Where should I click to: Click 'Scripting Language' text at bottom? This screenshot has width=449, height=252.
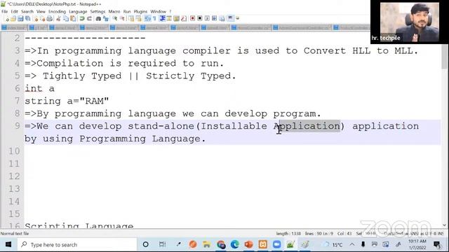[x=79, y=225]
